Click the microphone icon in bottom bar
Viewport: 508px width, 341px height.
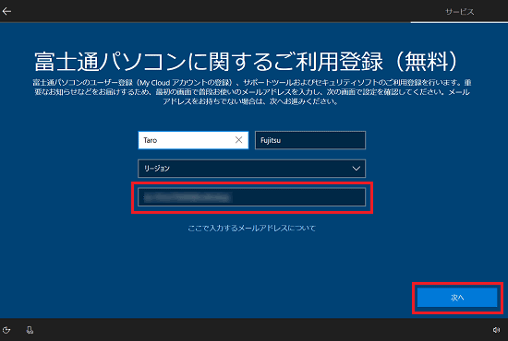30,330
